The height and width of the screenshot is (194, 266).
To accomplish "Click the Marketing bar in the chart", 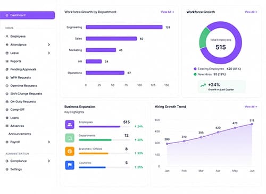I will pos(101,50).
